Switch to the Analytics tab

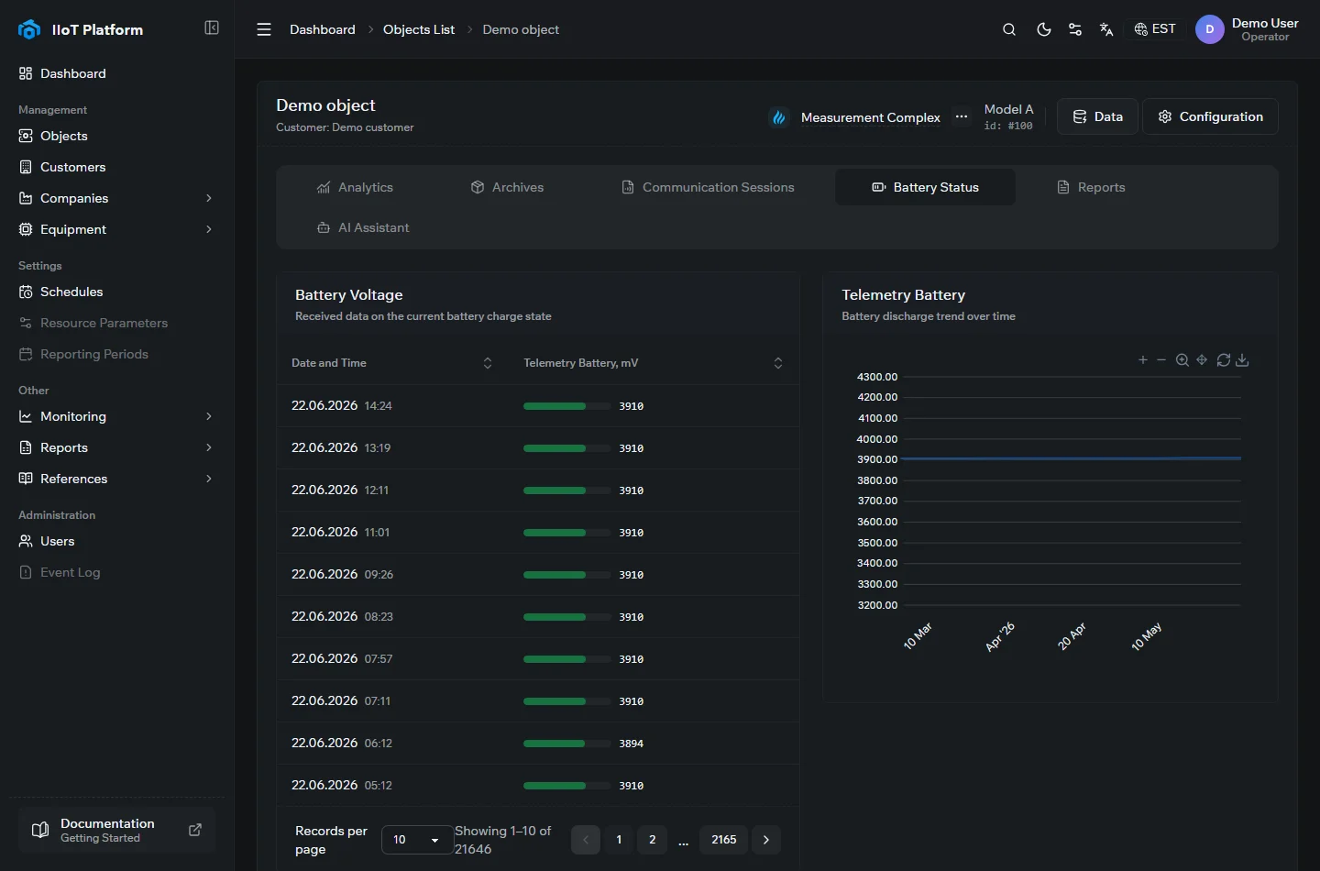pyautogui.click(x=355, y=187)
